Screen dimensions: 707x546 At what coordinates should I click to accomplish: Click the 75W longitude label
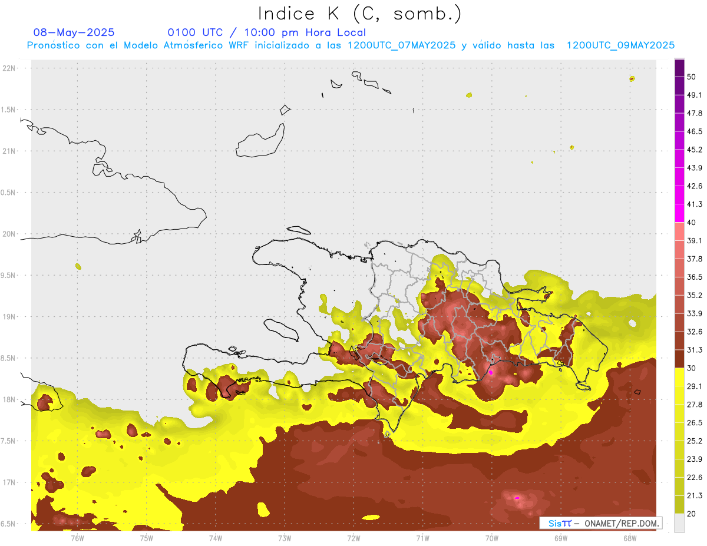point(146,538)
